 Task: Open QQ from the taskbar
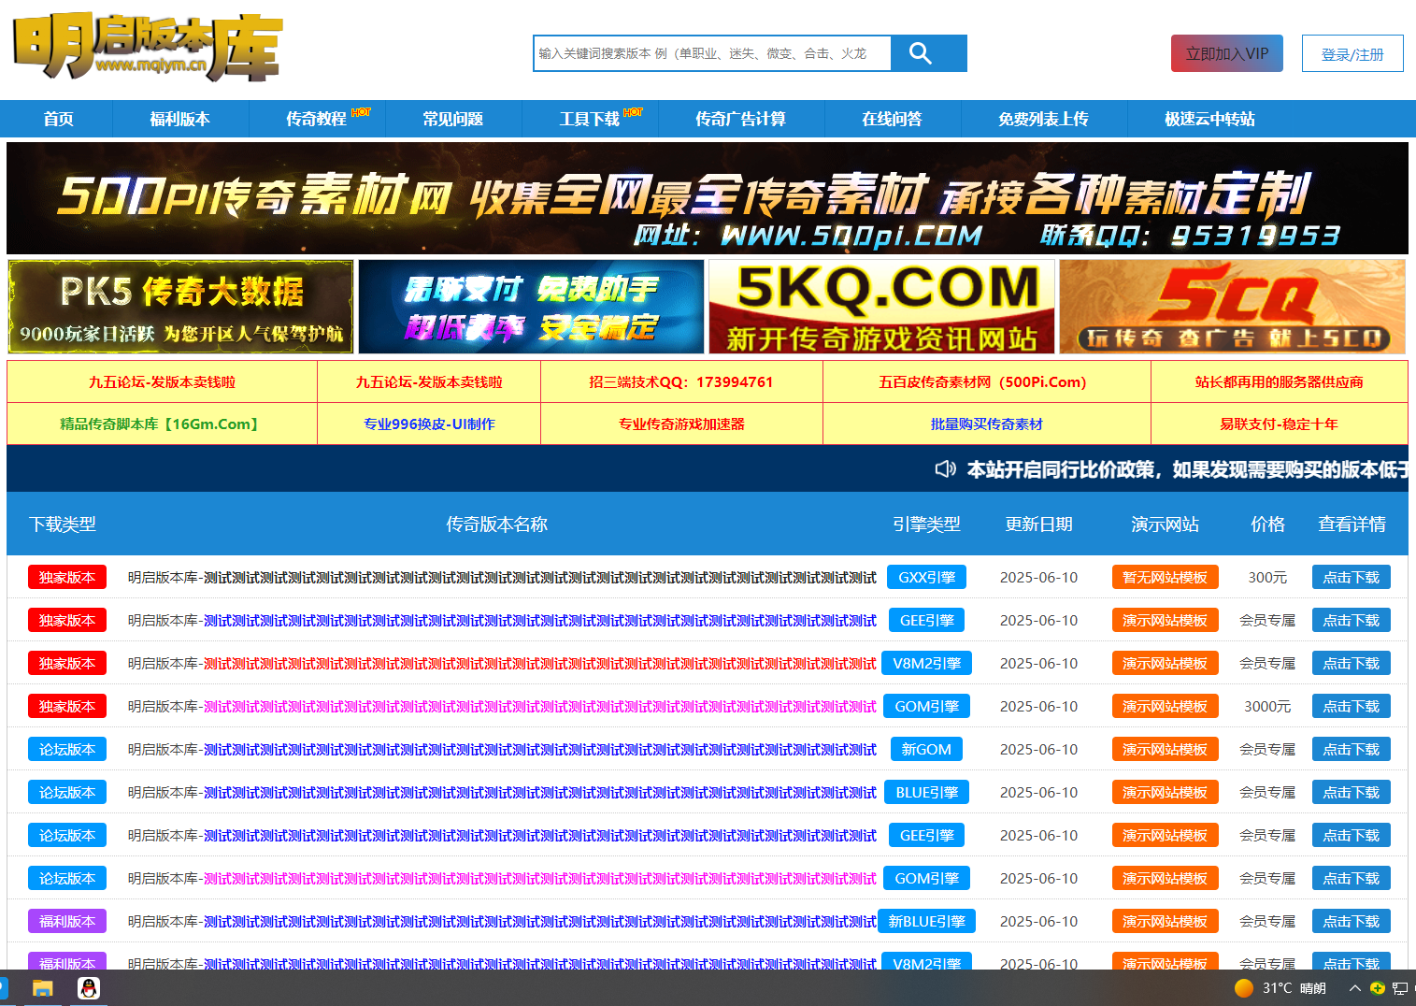point(89,988)
